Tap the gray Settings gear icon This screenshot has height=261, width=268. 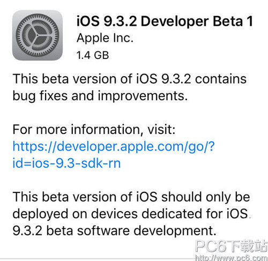coord(38,35)
